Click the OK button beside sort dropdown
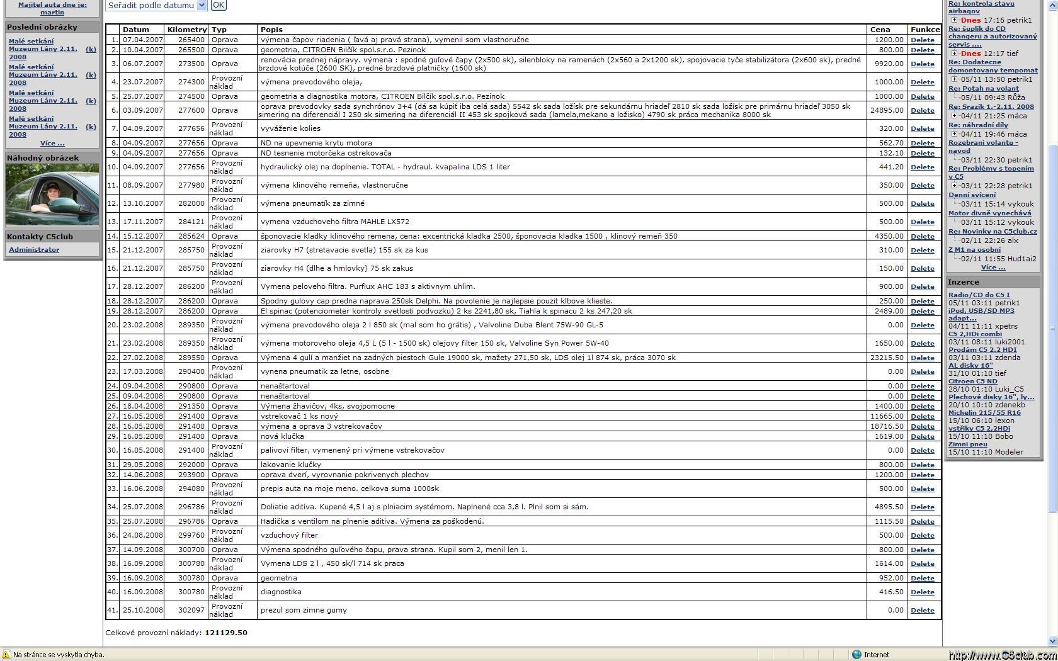 (x=218, y=5)
